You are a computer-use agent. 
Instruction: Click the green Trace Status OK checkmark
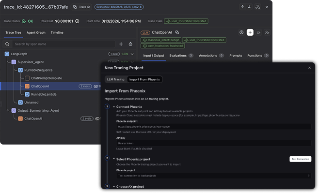click(x=24, y=21)
